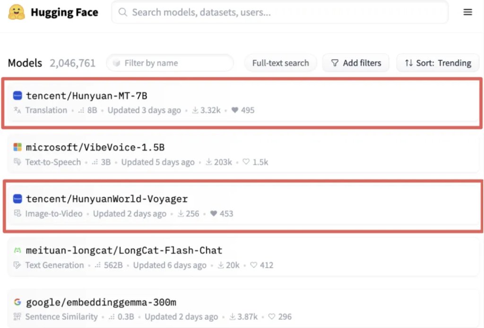Click the Meituan avatar beside LongCat-Flash-Chat
Viewport: 484px width, 328px height.
17,251
